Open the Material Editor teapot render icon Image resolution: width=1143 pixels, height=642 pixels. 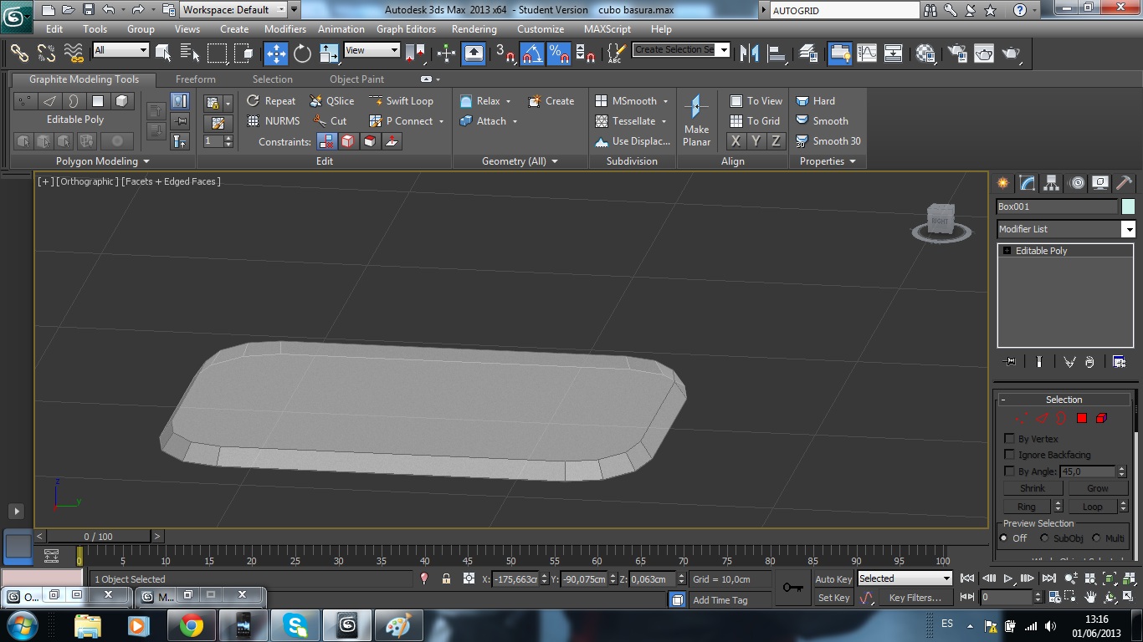point(984,53)
